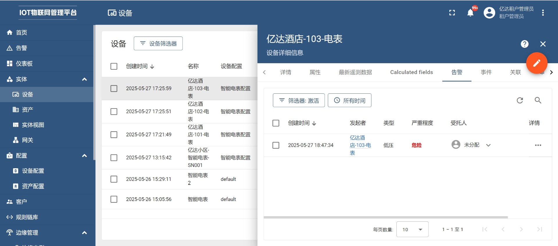This screenshot has width=558, height=246.
Task: Select the alarm row checkbox for 18:47:34
Action: tap(276, 145)
